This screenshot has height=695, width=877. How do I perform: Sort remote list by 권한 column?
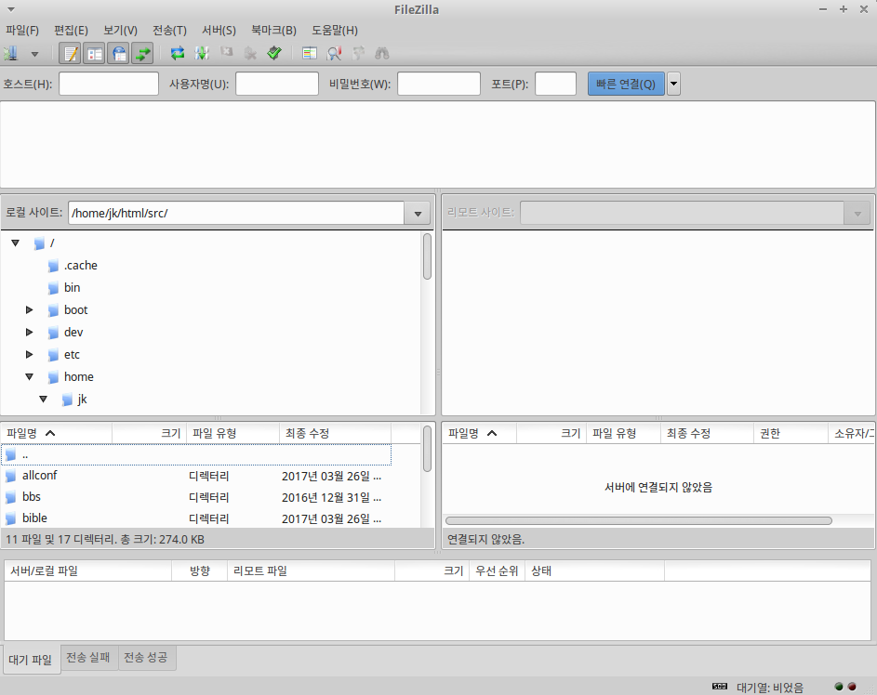pyautogui.click(x=791, y=434)
